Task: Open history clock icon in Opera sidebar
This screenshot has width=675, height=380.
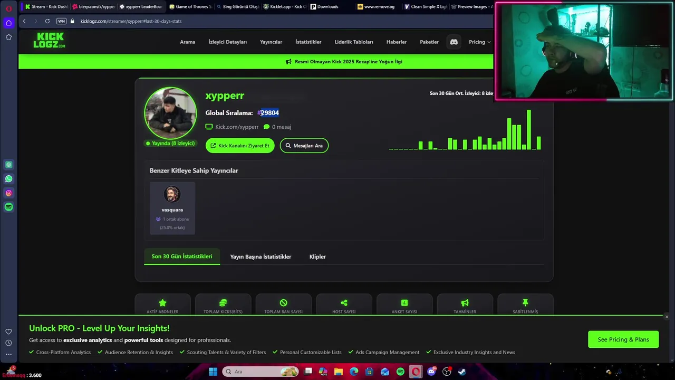Action: point(8,343)
